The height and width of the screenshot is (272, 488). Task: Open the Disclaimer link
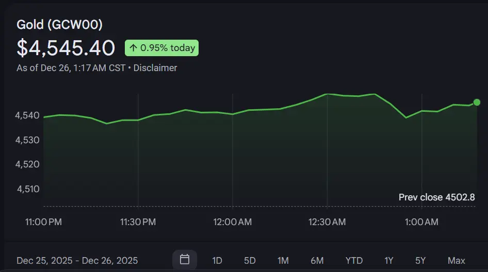click(155, 68)
